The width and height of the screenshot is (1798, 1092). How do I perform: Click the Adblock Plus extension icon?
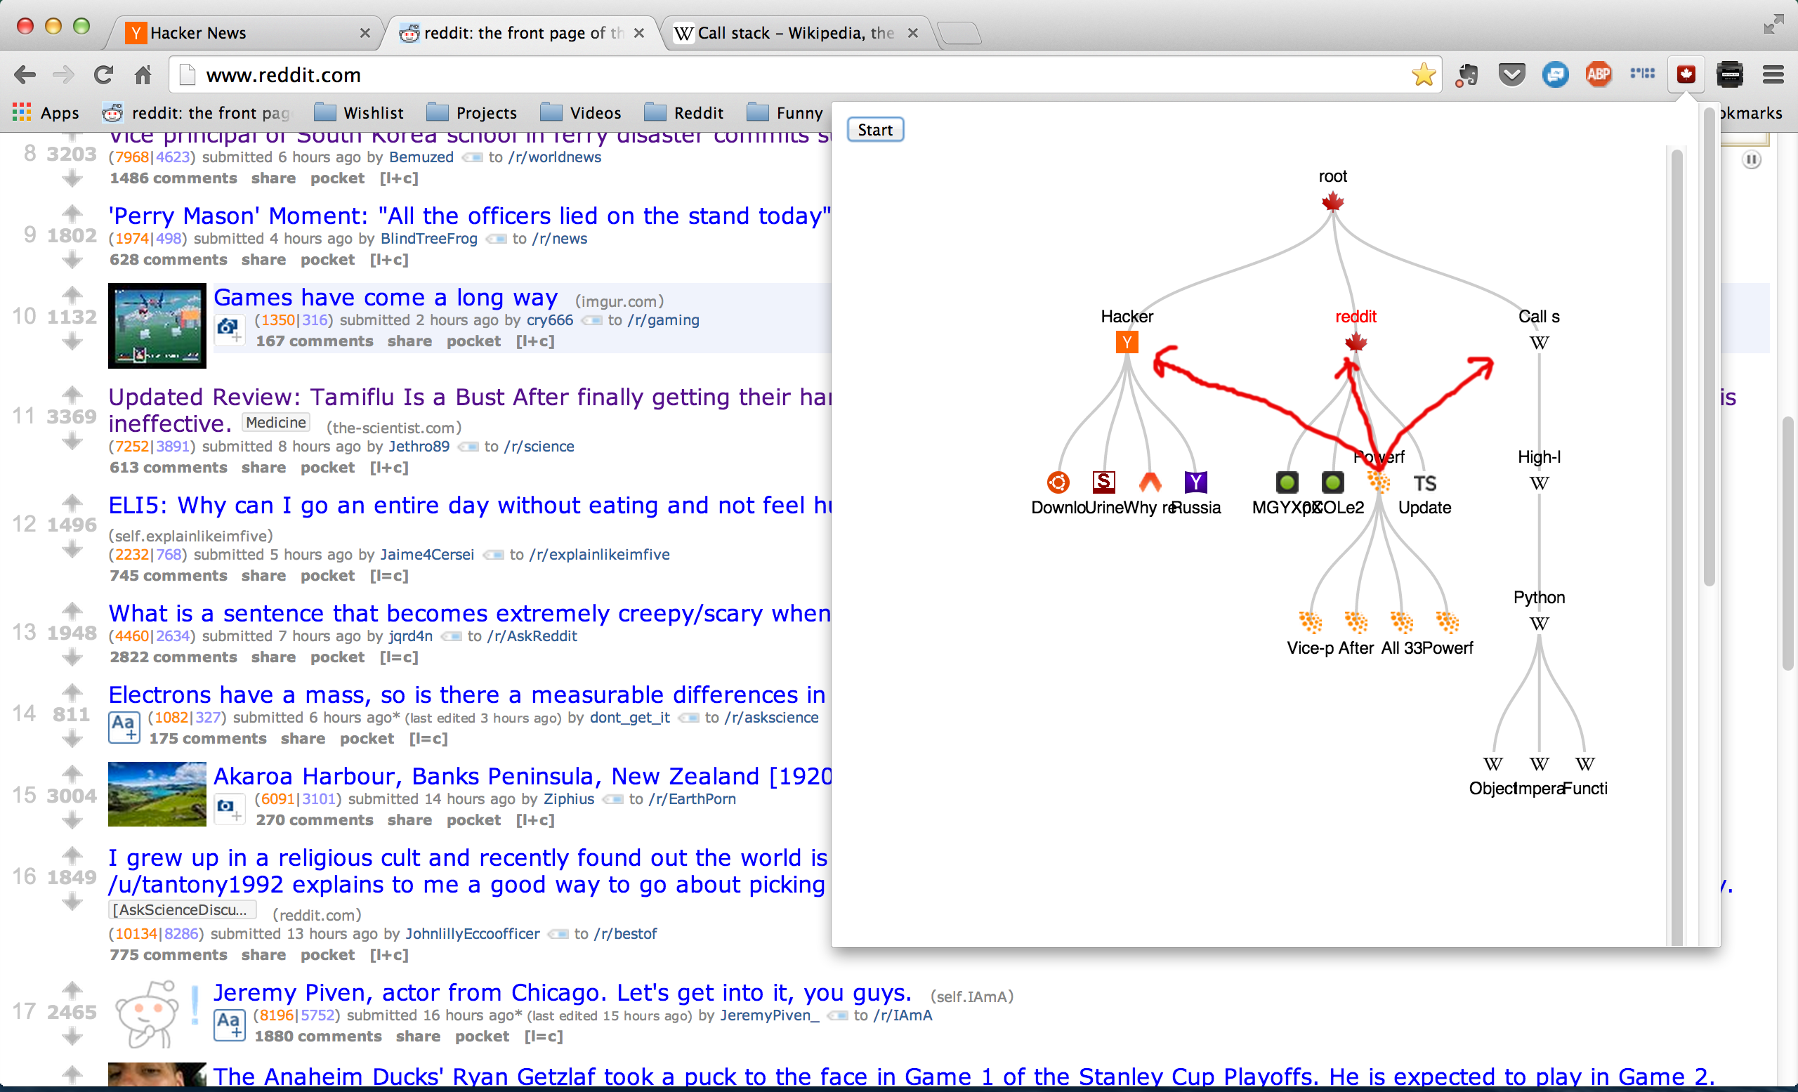coord(1598,74)
